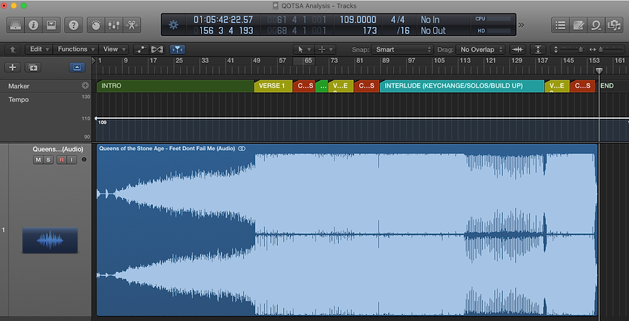
Task: Toggle input monitoring on the Queens track
Action: pyautogui.click(x=72, y=160)
